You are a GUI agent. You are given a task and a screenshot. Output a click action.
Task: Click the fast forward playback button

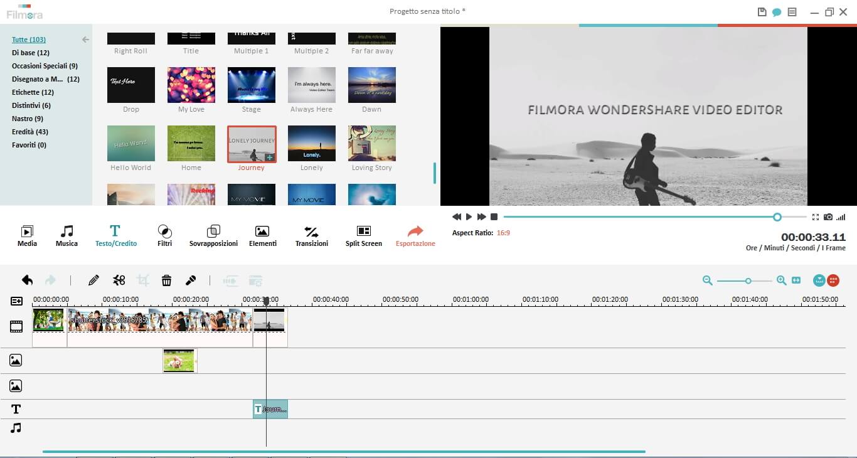coord(481,216)
